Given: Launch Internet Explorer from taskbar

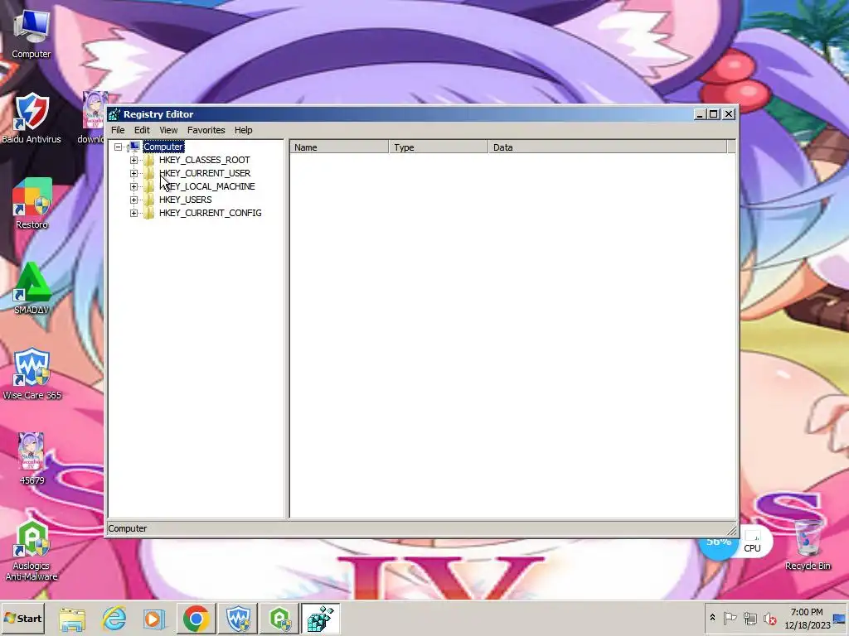Looking at the screenshot, I should click(114, 618).
